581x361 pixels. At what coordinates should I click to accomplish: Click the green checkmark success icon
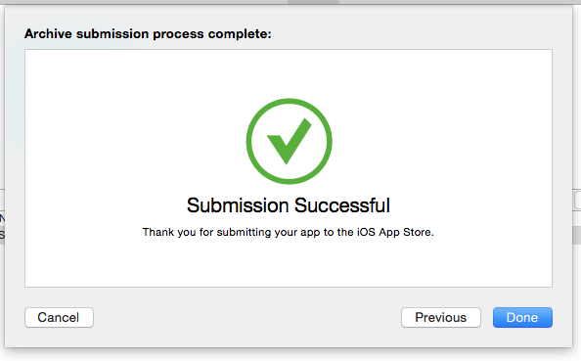point(289,141)
